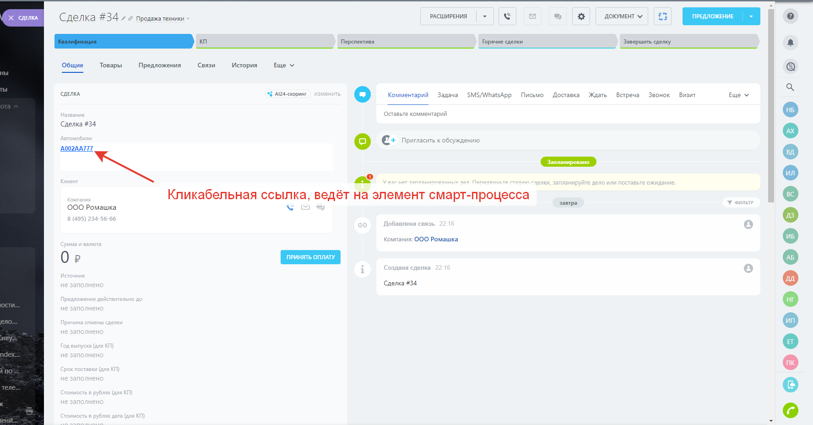
Task: Click the green phone dialer icon
Action: click(x=790, y=410)
